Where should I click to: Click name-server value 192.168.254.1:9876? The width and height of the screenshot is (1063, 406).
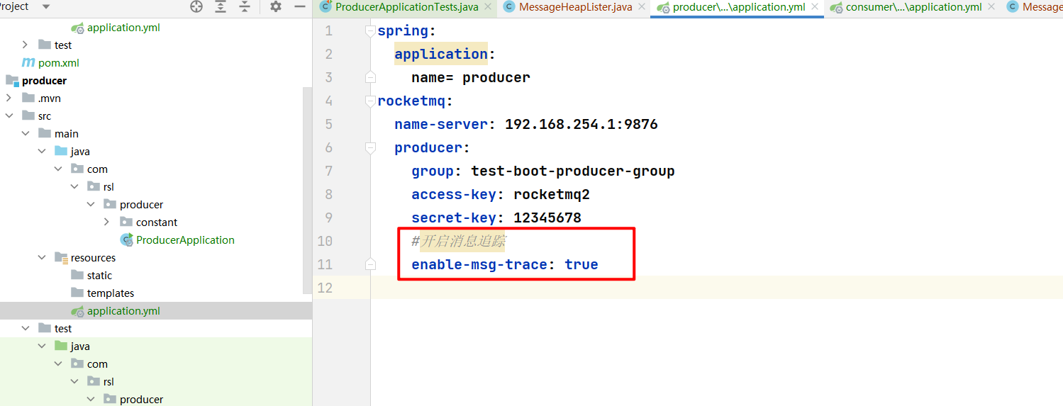[581, 124]
